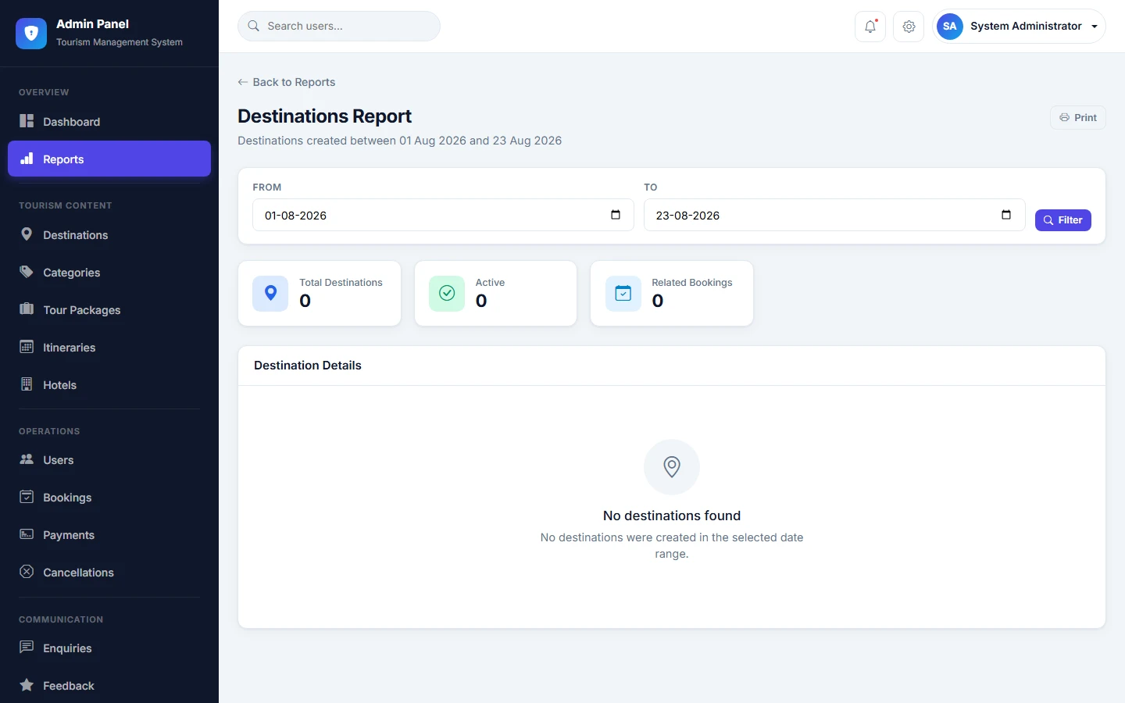Open Feedback in the sidebar
Screen dimensions: 1125x703
[109, 686]
